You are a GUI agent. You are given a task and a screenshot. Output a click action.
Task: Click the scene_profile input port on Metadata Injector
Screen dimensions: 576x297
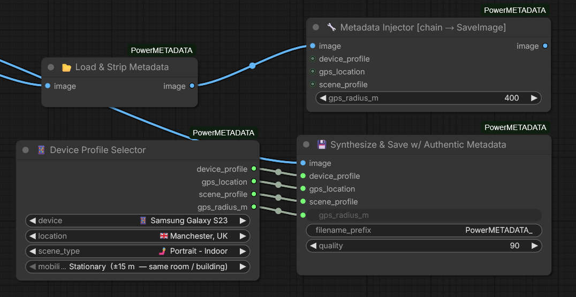click(x=313, y=85)
